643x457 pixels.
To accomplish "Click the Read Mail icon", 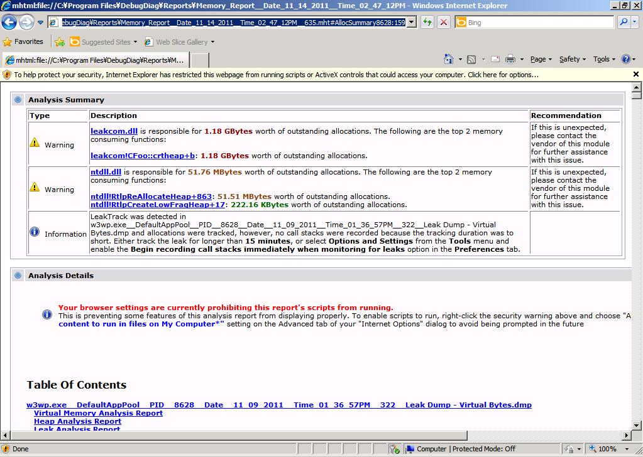I will [495, 59].
